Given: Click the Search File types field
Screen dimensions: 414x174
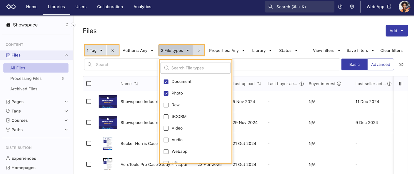Looking at the screenshot, I should (x=196, y=68).
